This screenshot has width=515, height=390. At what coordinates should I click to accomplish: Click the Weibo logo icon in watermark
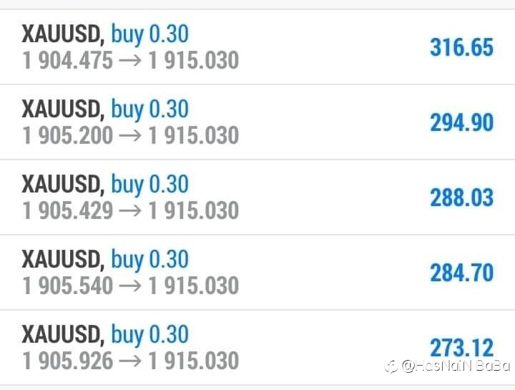coord(391,366)
